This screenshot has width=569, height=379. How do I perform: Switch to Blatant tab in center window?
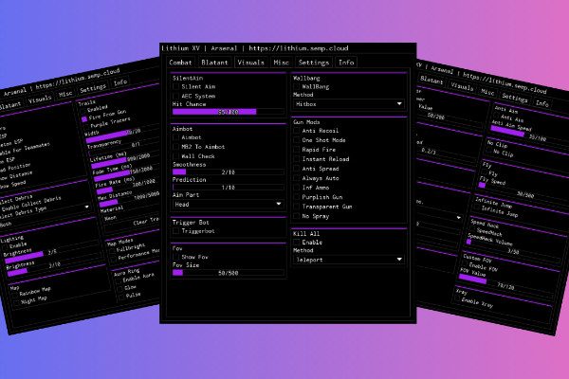(214, 63)
